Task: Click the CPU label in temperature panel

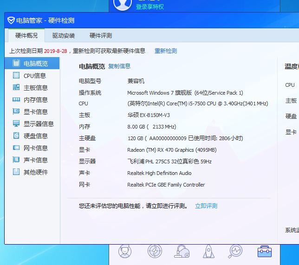Action: click(x=290, y=85)
